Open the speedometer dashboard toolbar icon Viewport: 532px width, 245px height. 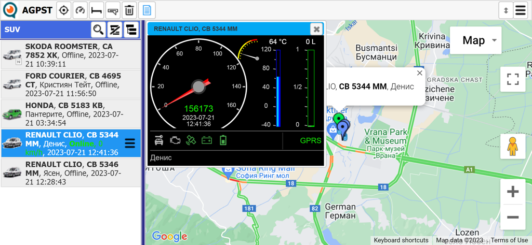80,10
